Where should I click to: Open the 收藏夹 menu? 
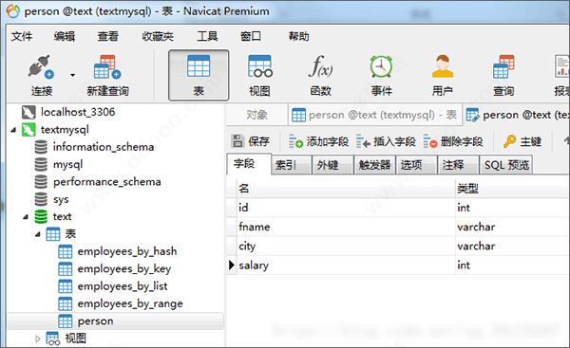point(158,36)
